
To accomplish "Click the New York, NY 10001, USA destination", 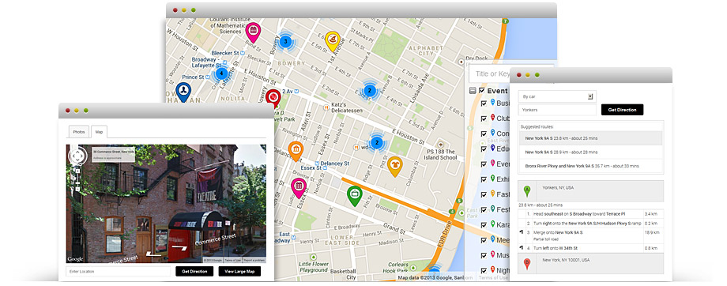I will click(x=566, y=260).
